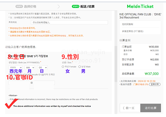Click the STEP1 badge icon

[x=19, y=6]
